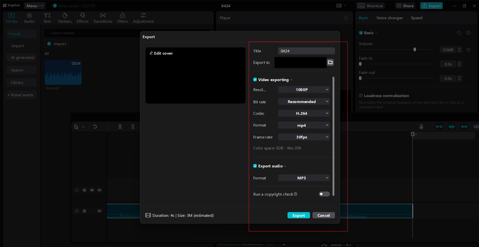Click the Fade-in slider handle
Viewport: 479px width, 247px height.
[x=360, y=64]
